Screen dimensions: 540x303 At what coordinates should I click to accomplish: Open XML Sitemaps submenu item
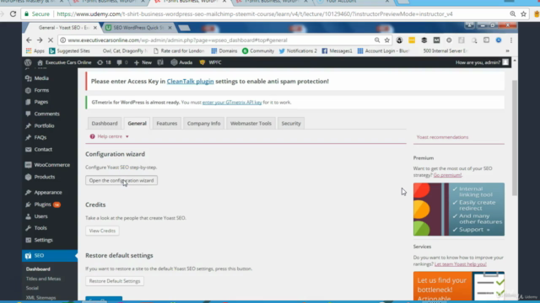click(x=40, y=297)
